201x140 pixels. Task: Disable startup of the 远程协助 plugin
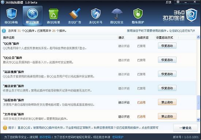coord(167,102)
